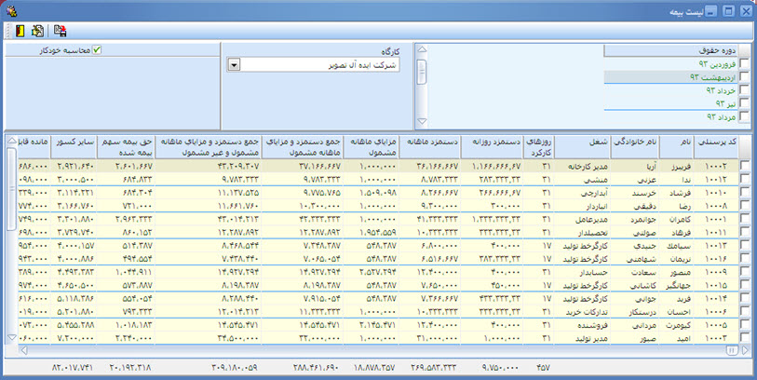Open the کارگاه dropdown arrow
The width and height of the screenshot is (757, 380).
coord(234,64)
